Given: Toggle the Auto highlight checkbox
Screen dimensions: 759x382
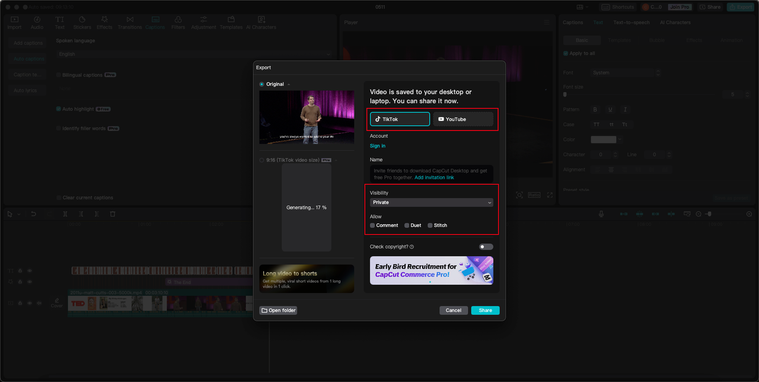Looking at the screenshot, I should [x=58, y=109].
